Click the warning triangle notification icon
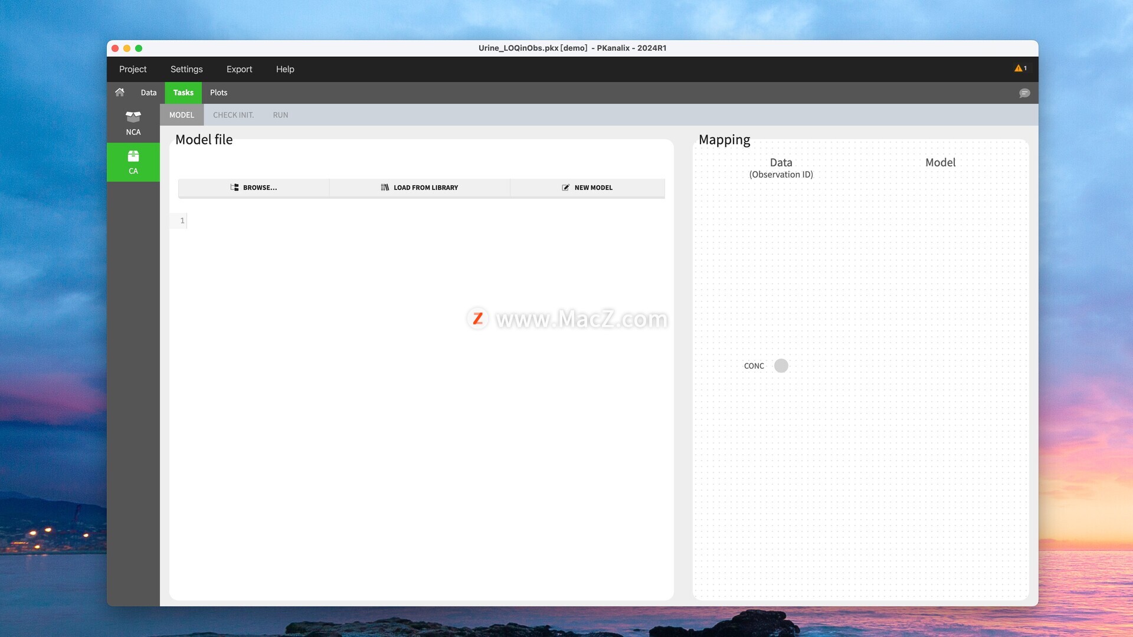The width and height of the screenshot is (1133, 637). [x=1018, y=68]
